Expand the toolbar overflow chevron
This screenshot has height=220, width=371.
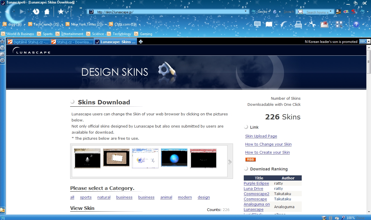(81, 8)
